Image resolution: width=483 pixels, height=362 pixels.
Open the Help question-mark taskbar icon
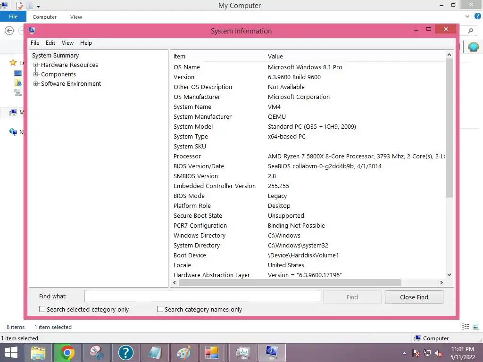(125, 353)
